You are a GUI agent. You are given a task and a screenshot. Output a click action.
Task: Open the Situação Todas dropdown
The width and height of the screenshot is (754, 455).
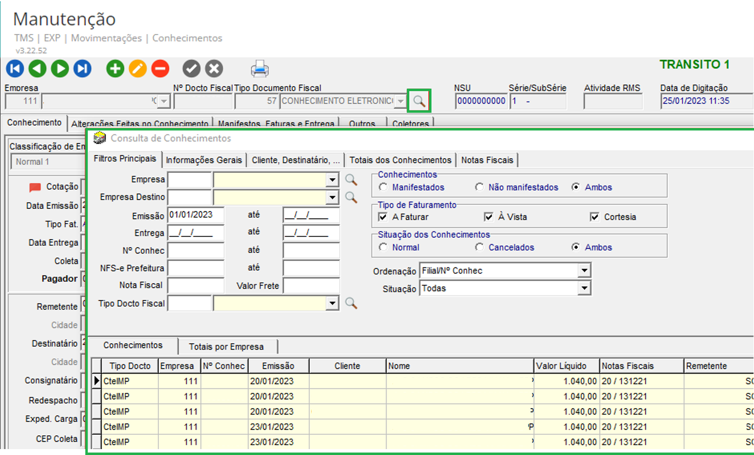584,289
